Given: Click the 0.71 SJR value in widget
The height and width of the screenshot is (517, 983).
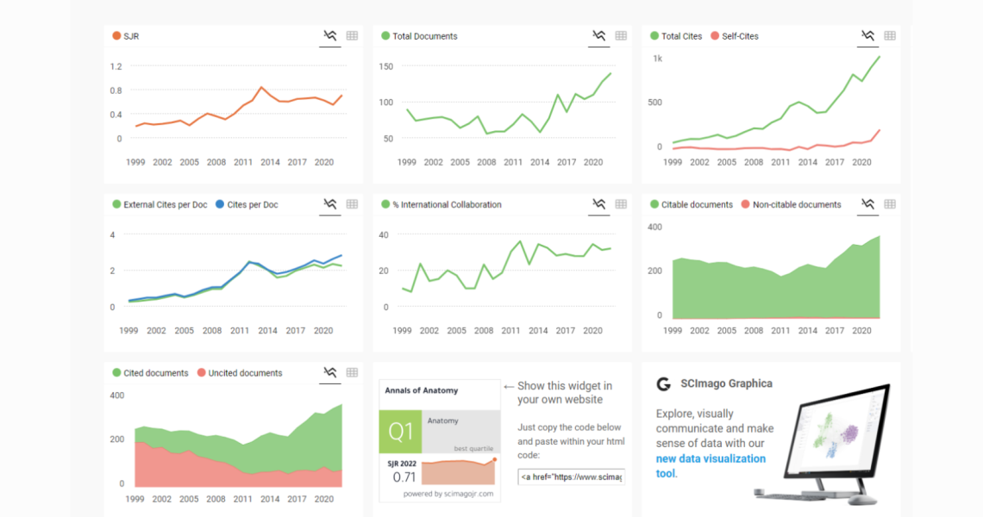Looking at the screenshot, I should click(404, 477).
